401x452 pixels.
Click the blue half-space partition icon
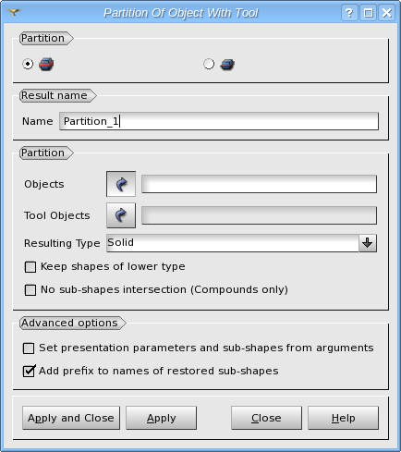[x=227, y=65]
